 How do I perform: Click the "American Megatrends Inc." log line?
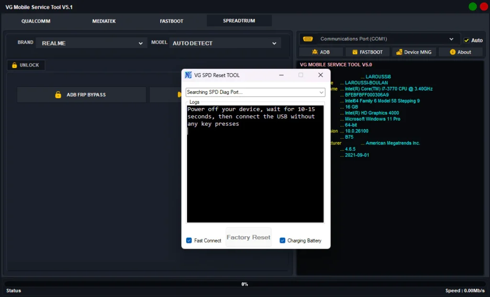coord(393,143)
